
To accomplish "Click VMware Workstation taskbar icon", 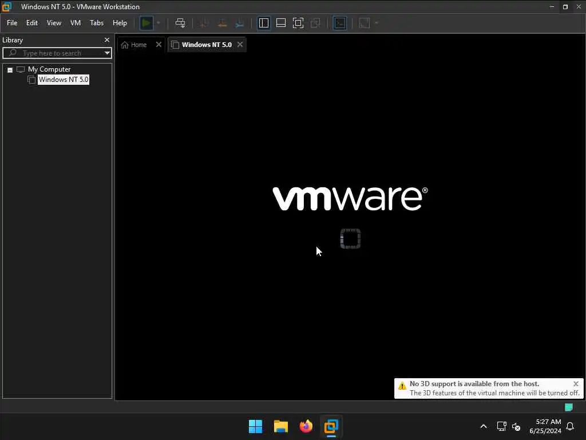I will 331,426.
